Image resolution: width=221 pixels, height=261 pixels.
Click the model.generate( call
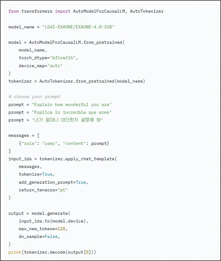(x=51, y=213)
